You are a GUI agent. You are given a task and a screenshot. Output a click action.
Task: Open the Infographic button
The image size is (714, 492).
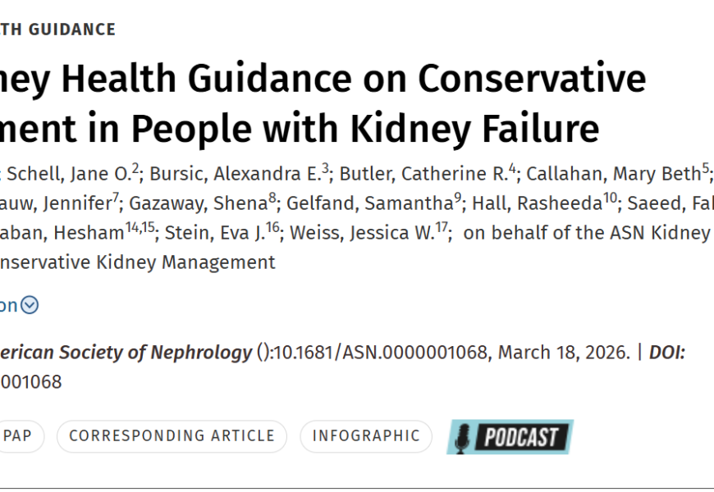[x=366, y=435]
